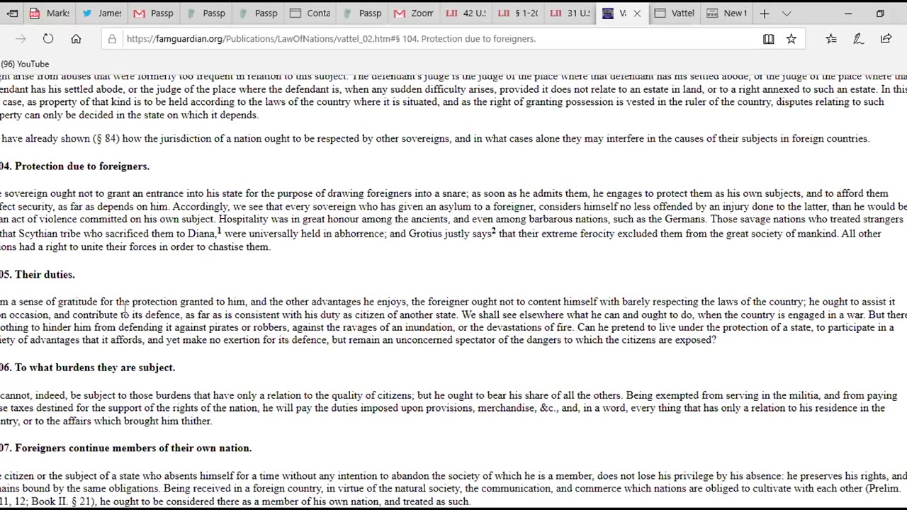The width and height of the screenshot is (907, 510).
Task: Switch to the Marks tab
Action: (50, 13)
